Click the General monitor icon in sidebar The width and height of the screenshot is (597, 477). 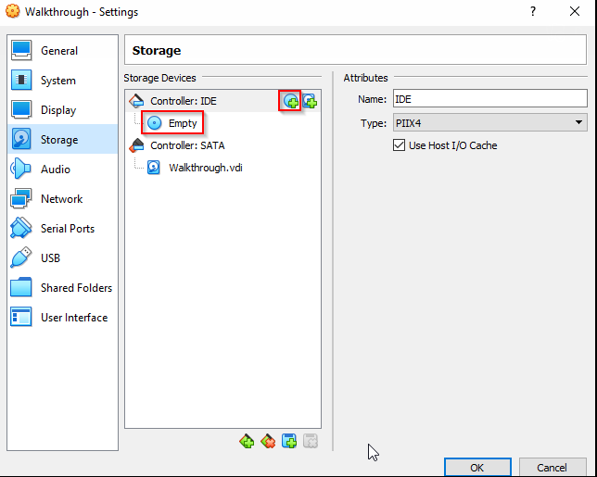[x=21, y=51]
